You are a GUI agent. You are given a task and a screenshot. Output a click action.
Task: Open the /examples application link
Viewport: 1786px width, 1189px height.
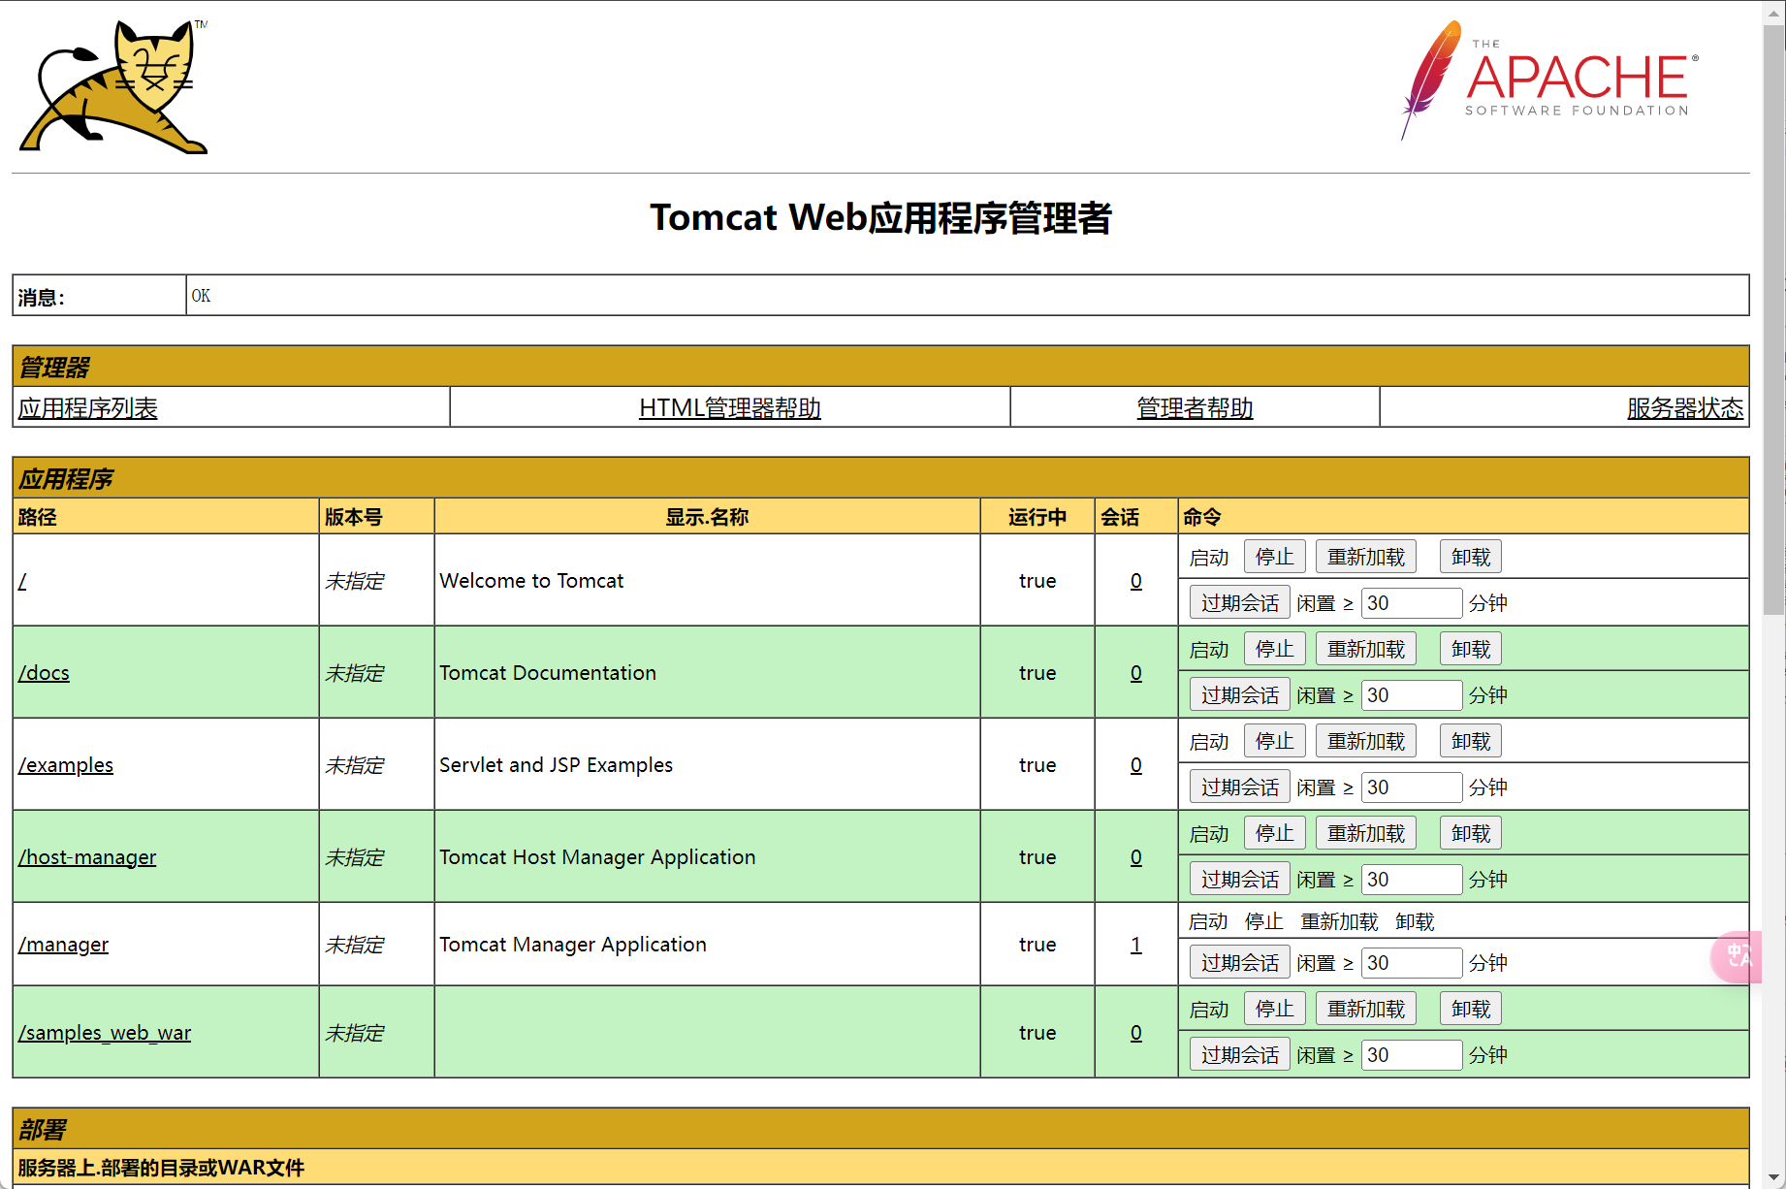click(66, 765)
